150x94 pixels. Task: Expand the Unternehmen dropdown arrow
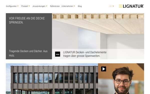[x=74, y=6]
